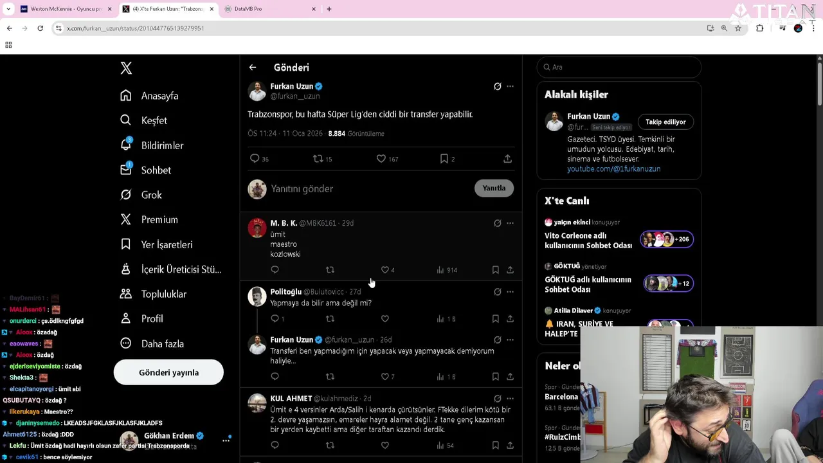Go back with the Gönderi arrow

click(253, 68)
